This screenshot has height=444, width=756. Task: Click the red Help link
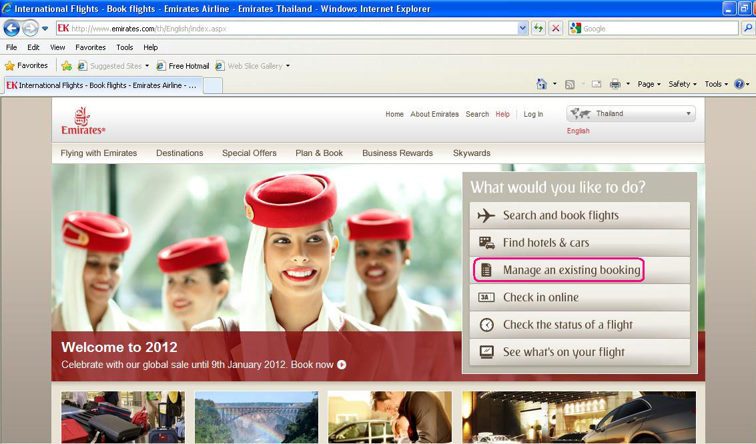tap(502, 114)
